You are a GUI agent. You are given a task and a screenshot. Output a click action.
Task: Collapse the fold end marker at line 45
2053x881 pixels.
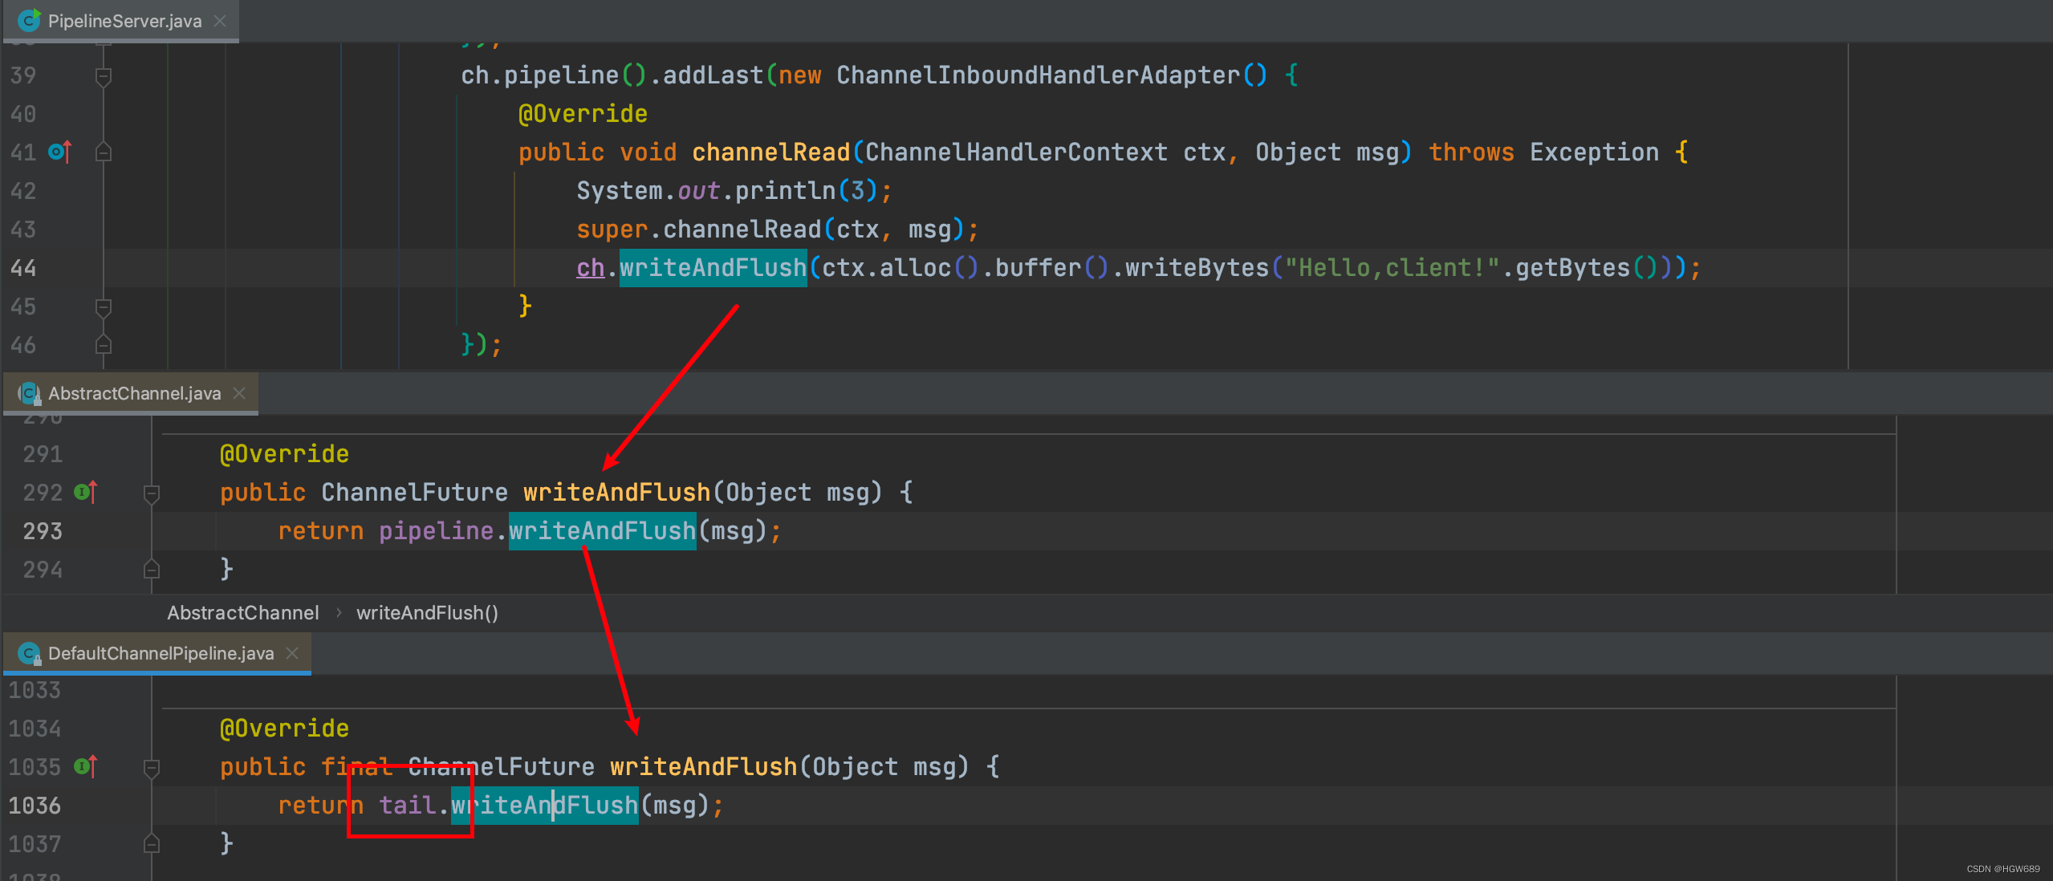(104, 307)
